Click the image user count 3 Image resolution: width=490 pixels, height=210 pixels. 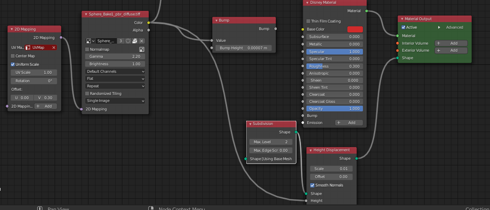(x=121, y=41)
